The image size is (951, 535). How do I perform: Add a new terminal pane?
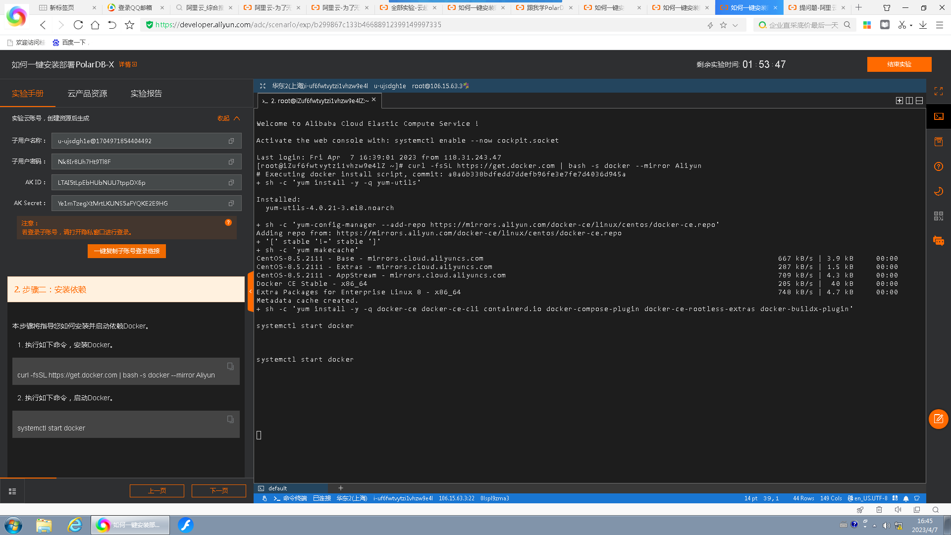(x=899, y=101)
